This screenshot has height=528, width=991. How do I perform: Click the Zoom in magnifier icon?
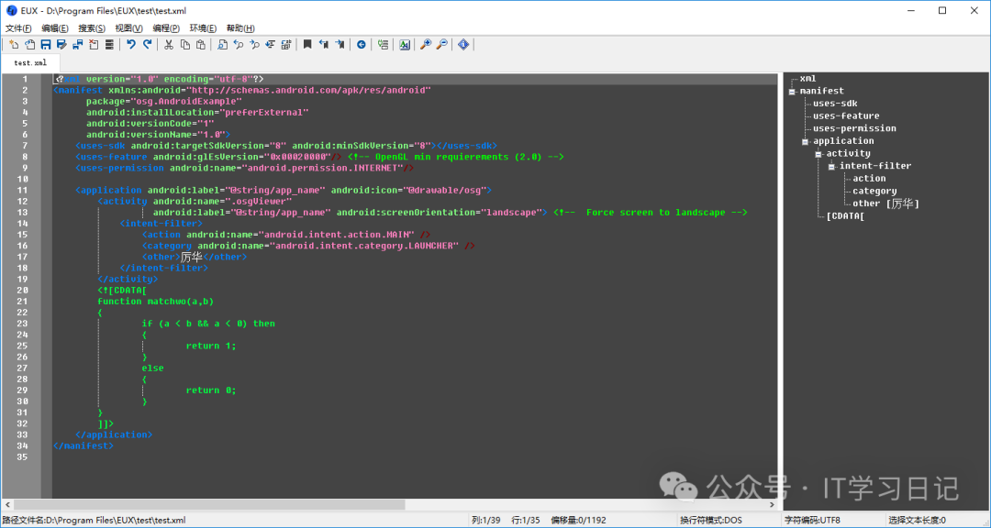[425, 44]
